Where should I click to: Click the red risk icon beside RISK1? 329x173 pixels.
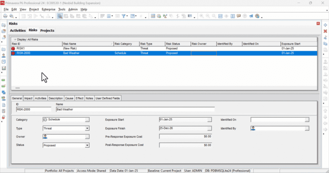(13, 49)
